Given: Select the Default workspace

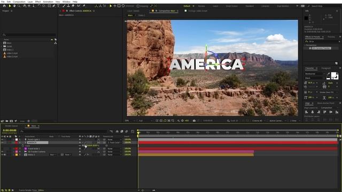Looking at the screenshot, I should [186, 6].
